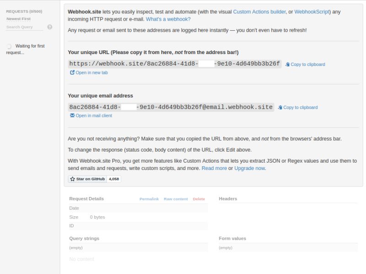Click the Your unique URL heading
This screenshot has height=274, width=366.
[x=153, y=52]
